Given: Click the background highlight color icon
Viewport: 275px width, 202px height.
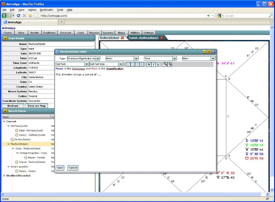Looking at the screenshot, I should [x=170, y=64].
